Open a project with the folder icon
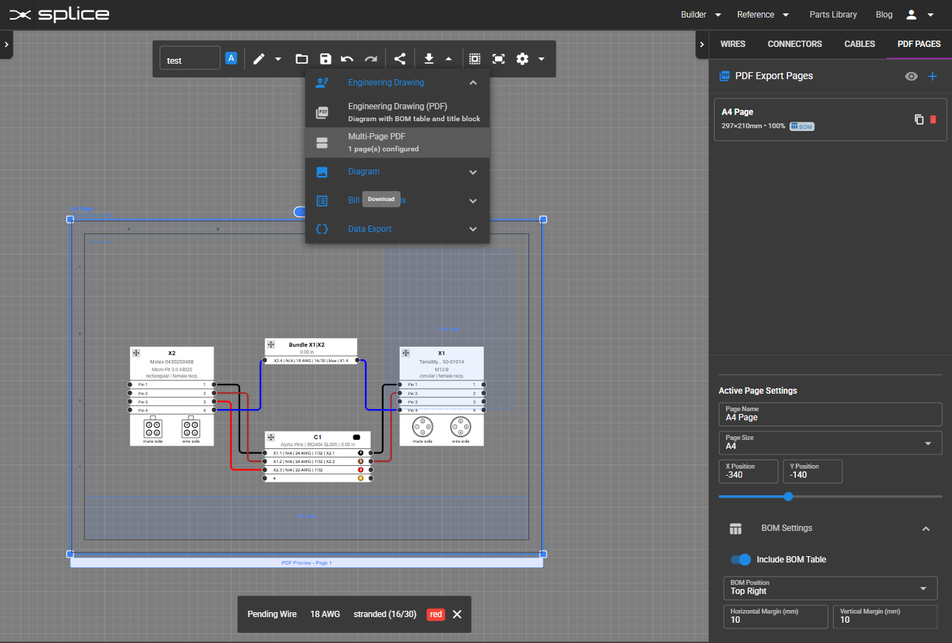 click(x=302, y=59)
